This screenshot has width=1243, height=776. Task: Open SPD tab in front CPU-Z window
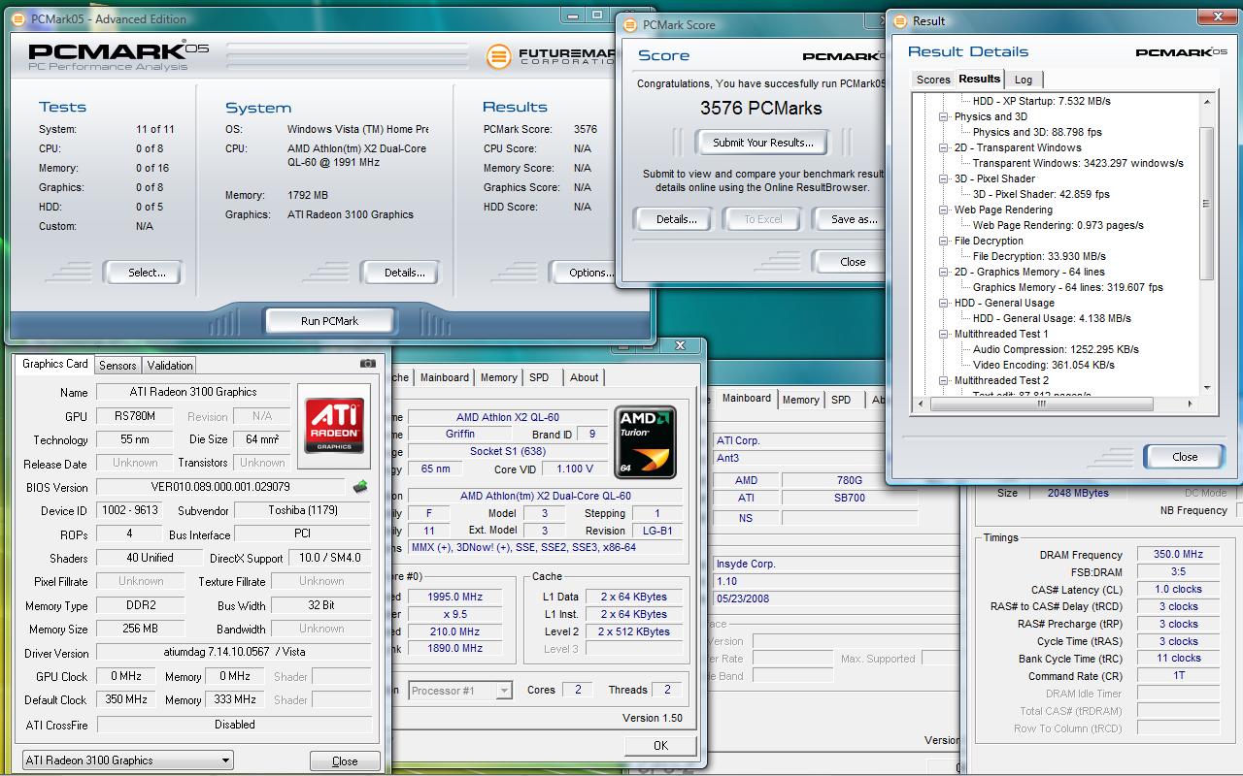(539, 377)
